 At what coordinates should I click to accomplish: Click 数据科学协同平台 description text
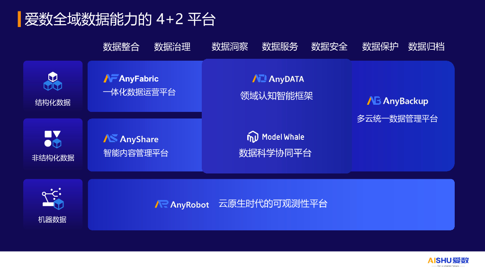coord(275,153)
